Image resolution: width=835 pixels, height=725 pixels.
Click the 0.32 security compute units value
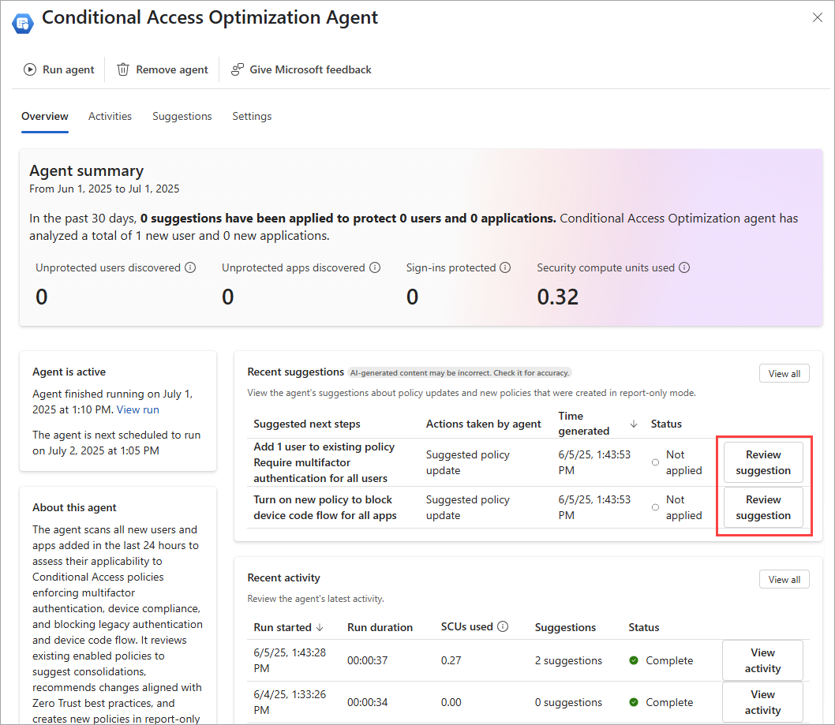click(557, 297)
